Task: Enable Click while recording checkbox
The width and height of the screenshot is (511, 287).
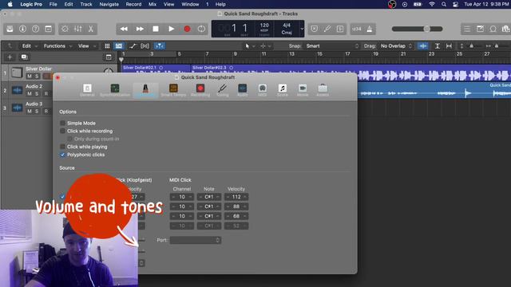Action: click(62, 131)
